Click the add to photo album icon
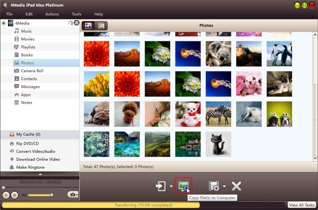 [214, 186]
